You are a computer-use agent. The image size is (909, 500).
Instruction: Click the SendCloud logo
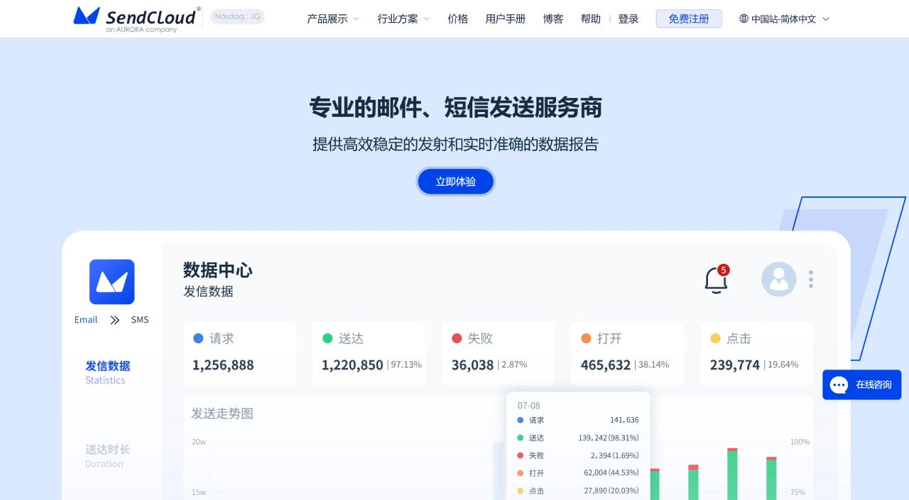point(137,18)
